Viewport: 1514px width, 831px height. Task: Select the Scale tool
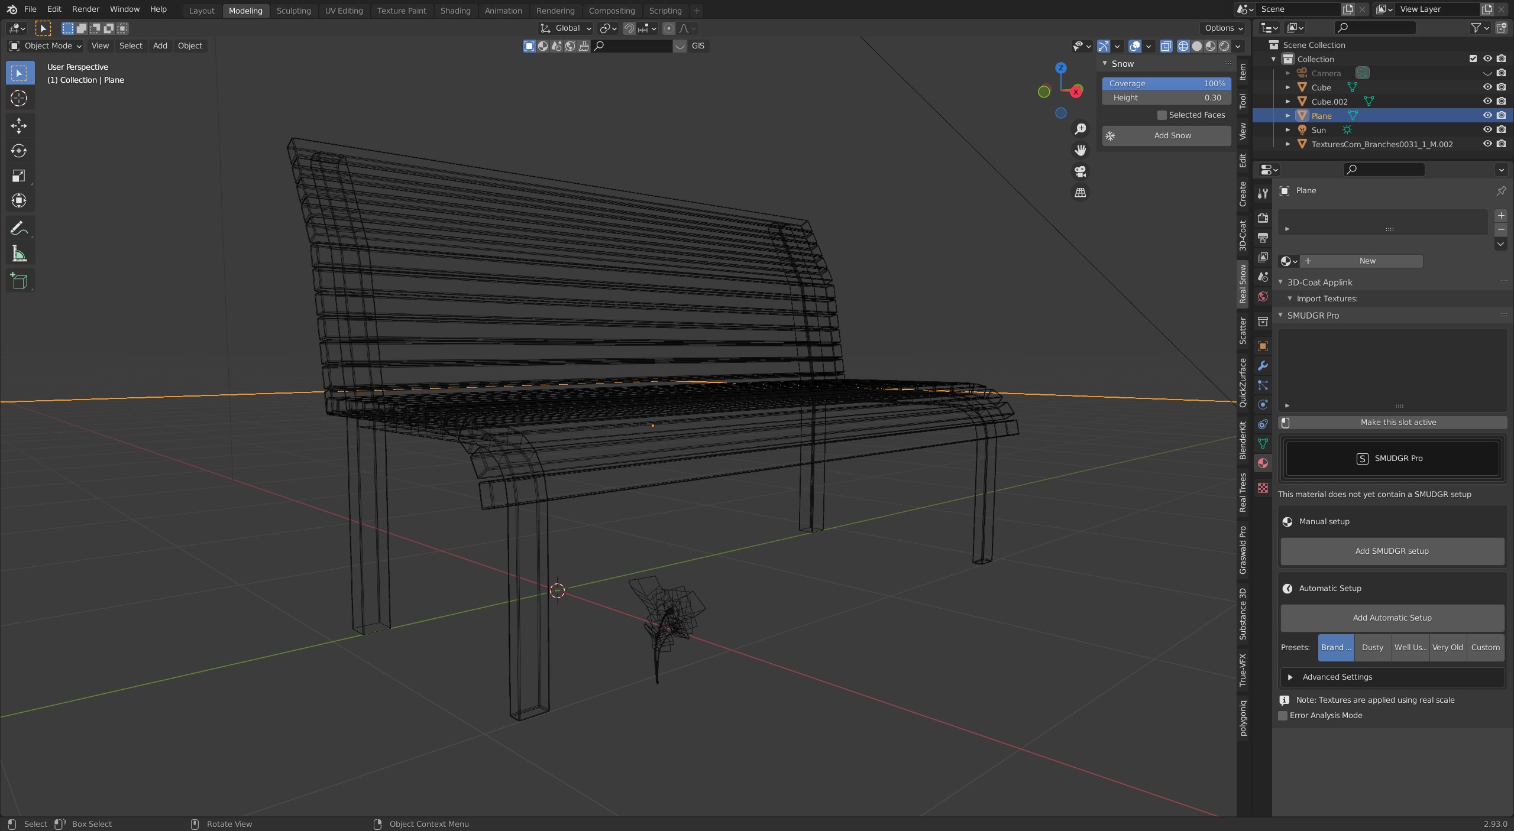(x=19, y=176)
